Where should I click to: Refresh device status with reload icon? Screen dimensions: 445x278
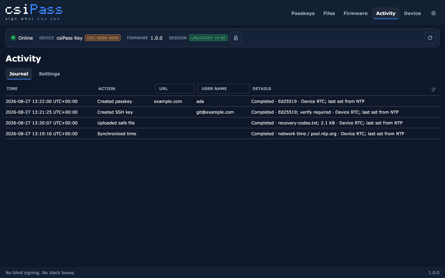coord(430,38)
